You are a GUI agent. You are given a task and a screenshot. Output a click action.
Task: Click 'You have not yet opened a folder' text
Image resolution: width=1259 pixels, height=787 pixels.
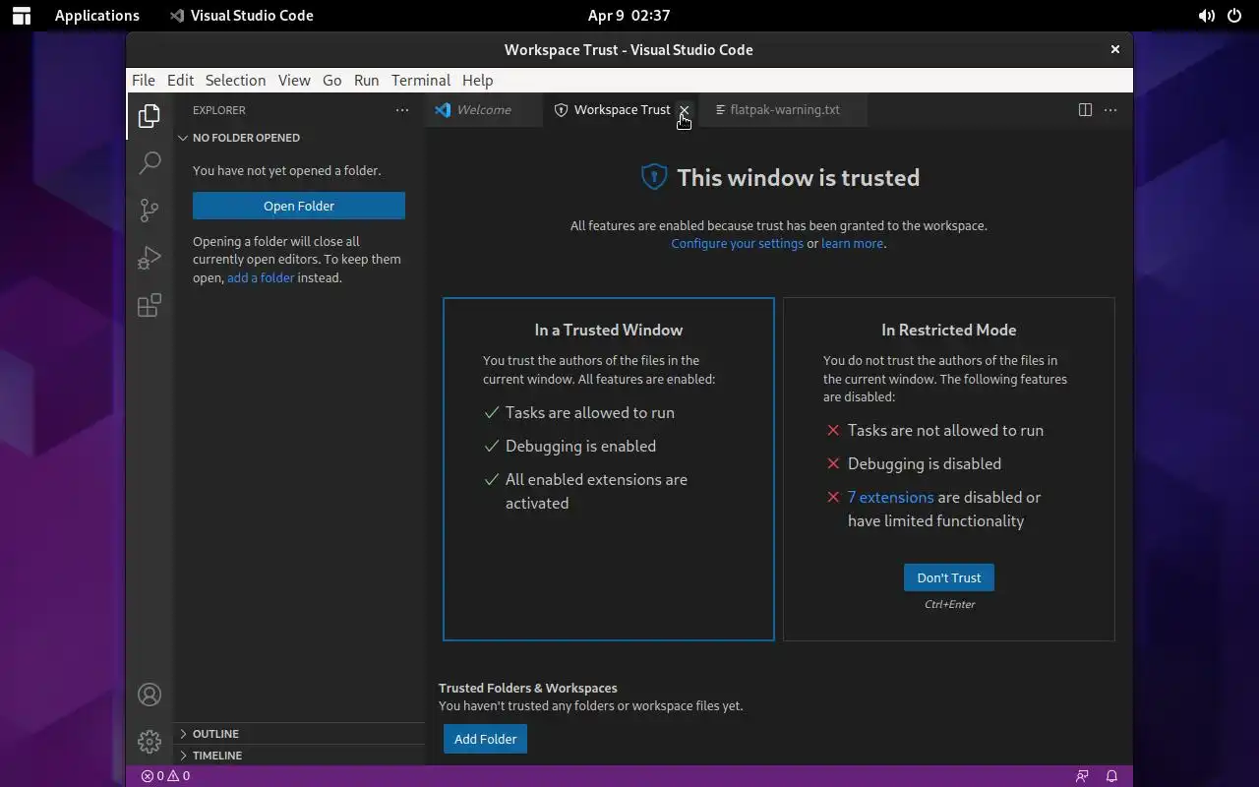pos(286,171)
